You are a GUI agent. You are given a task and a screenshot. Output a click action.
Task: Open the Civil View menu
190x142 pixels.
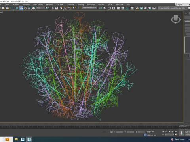click(x=60, y=4)
